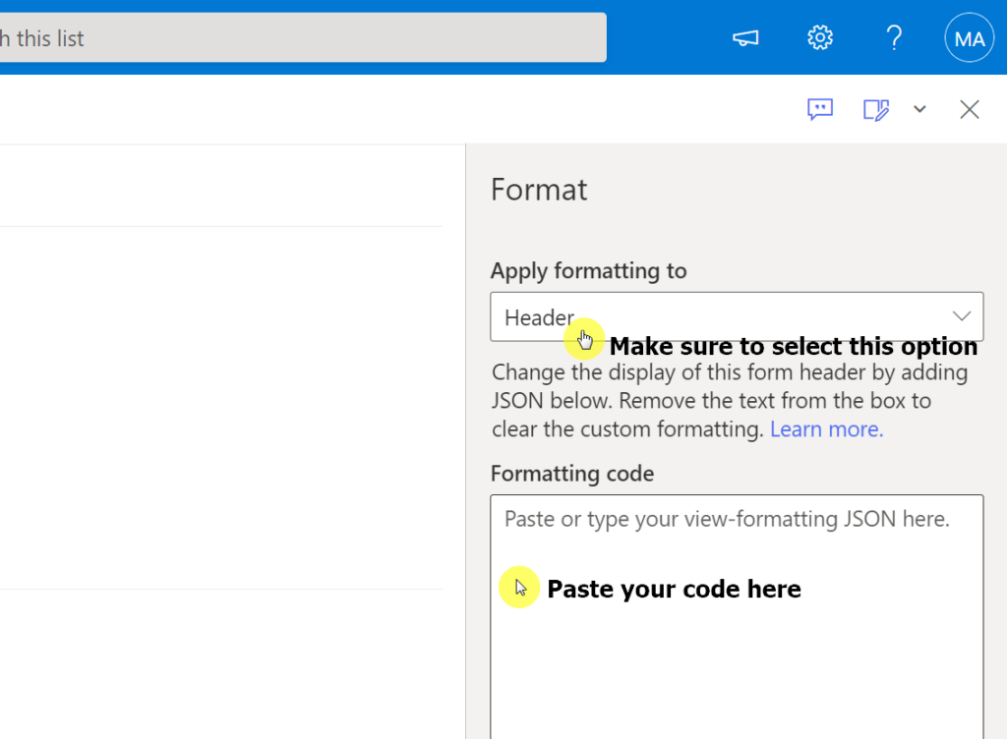The image size is (1007, 739).
Task: Open the Help question mark
Action: tap(894, 38)
